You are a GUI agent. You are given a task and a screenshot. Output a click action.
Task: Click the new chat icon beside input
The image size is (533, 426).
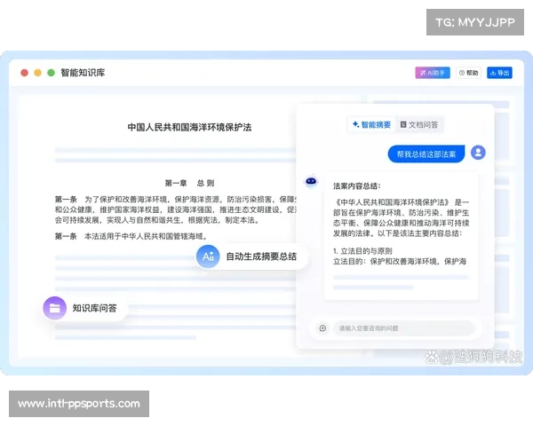coord(322,328)
